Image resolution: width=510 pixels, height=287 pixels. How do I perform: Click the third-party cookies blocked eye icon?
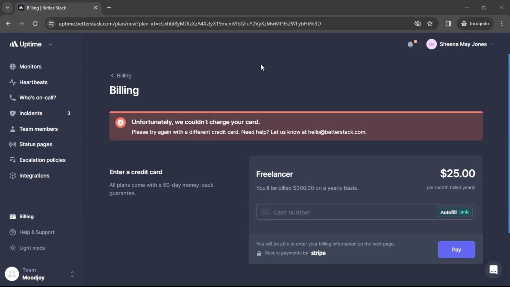(x=418, y=24)
